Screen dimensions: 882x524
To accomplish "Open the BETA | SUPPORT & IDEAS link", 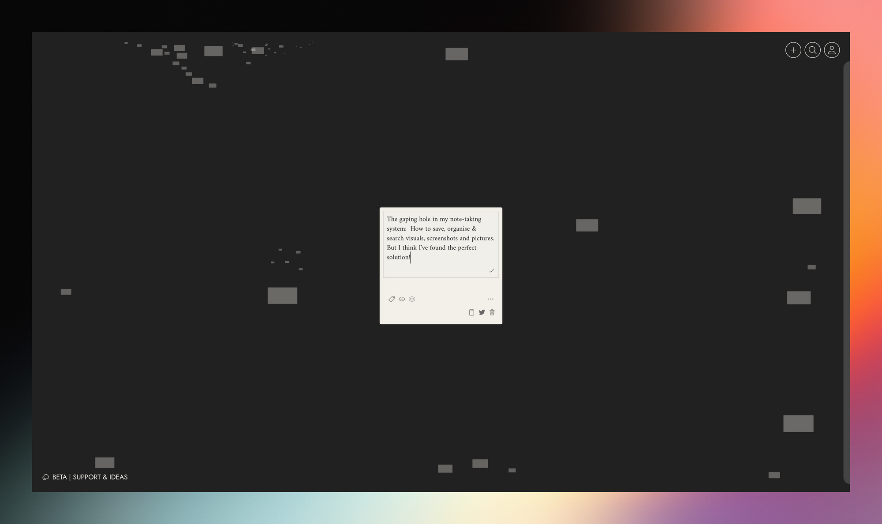I will (x=90, y=477).
